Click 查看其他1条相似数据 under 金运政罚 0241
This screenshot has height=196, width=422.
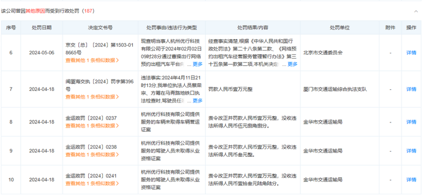92,184
